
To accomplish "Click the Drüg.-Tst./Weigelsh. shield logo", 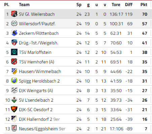I will [14, 42].
